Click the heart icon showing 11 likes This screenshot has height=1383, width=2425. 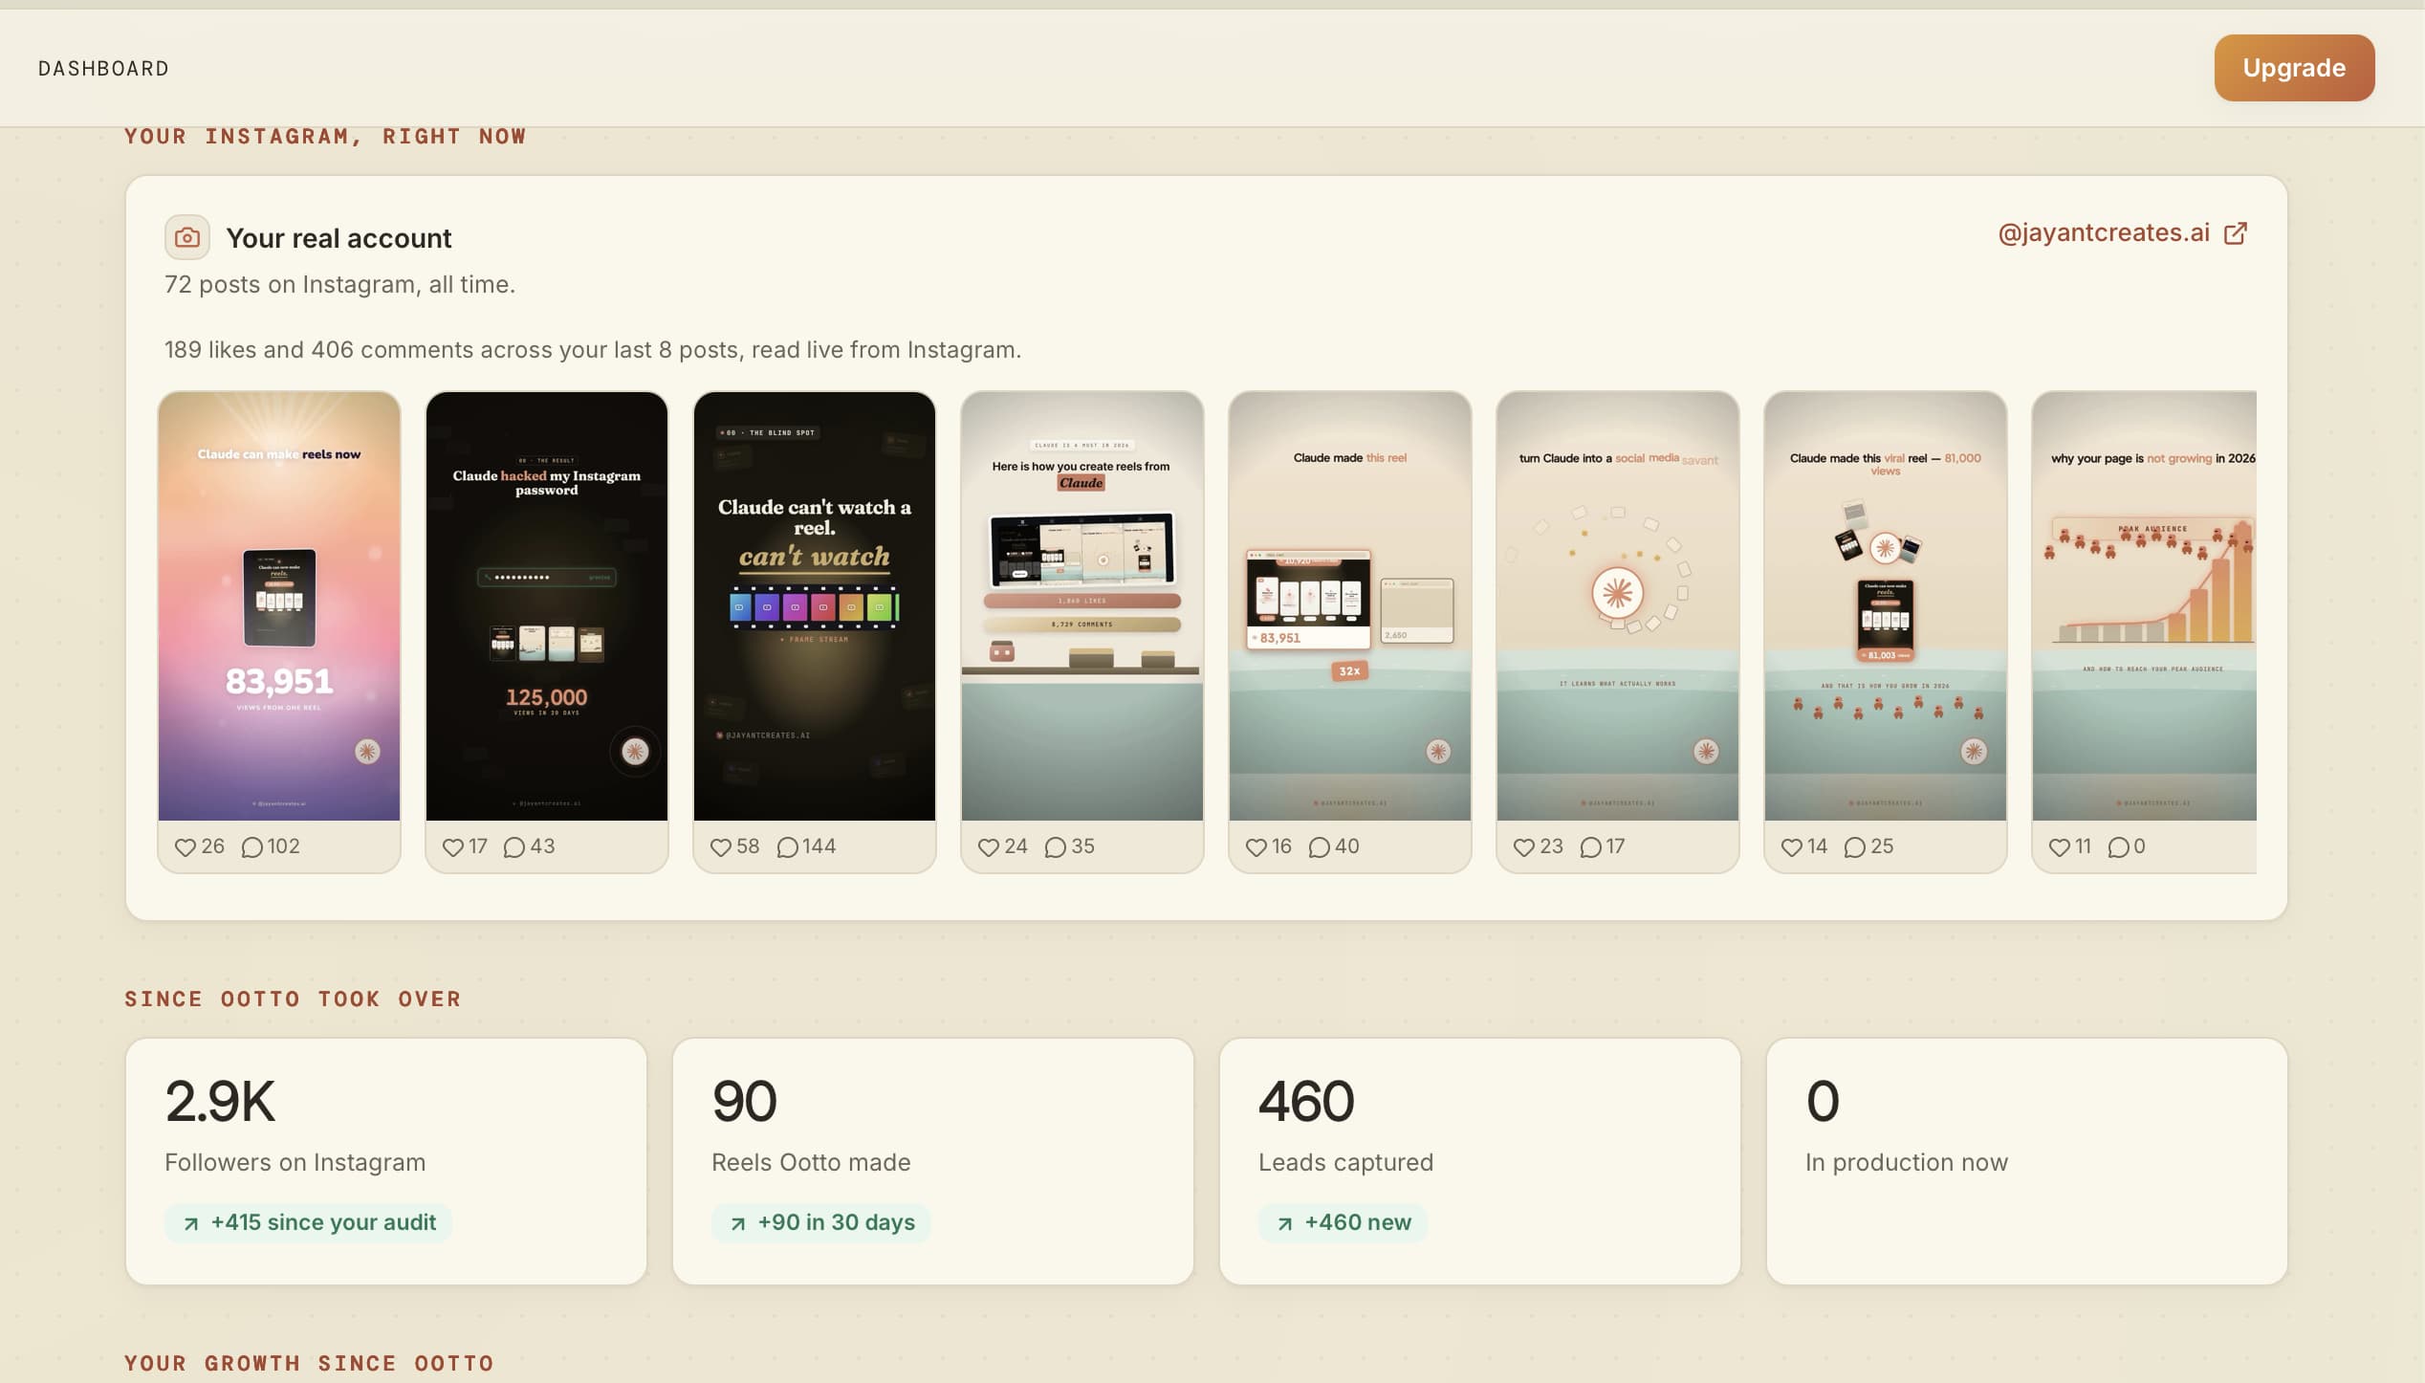(2060, 847)
